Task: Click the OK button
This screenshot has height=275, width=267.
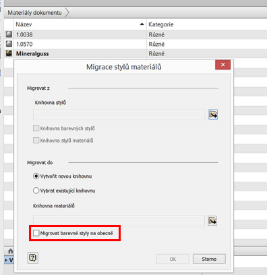Action: click(173, 259)
